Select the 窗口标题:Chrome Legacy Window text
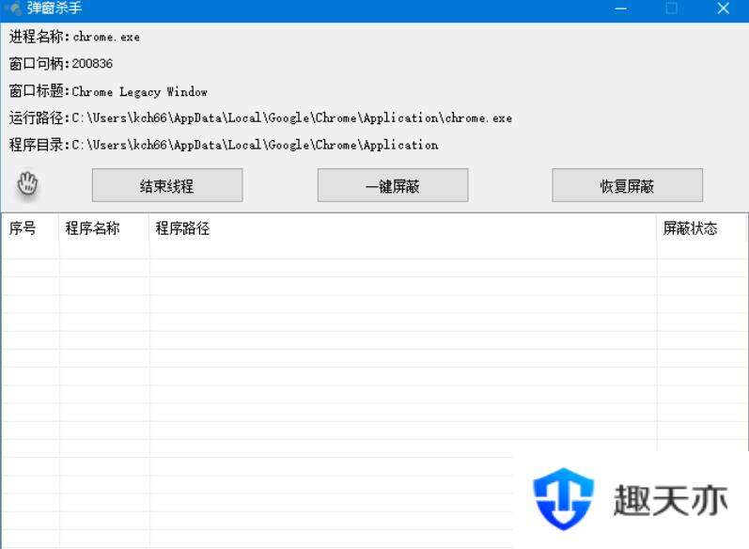This screenshot has width=749, height=549. [108, 91]
